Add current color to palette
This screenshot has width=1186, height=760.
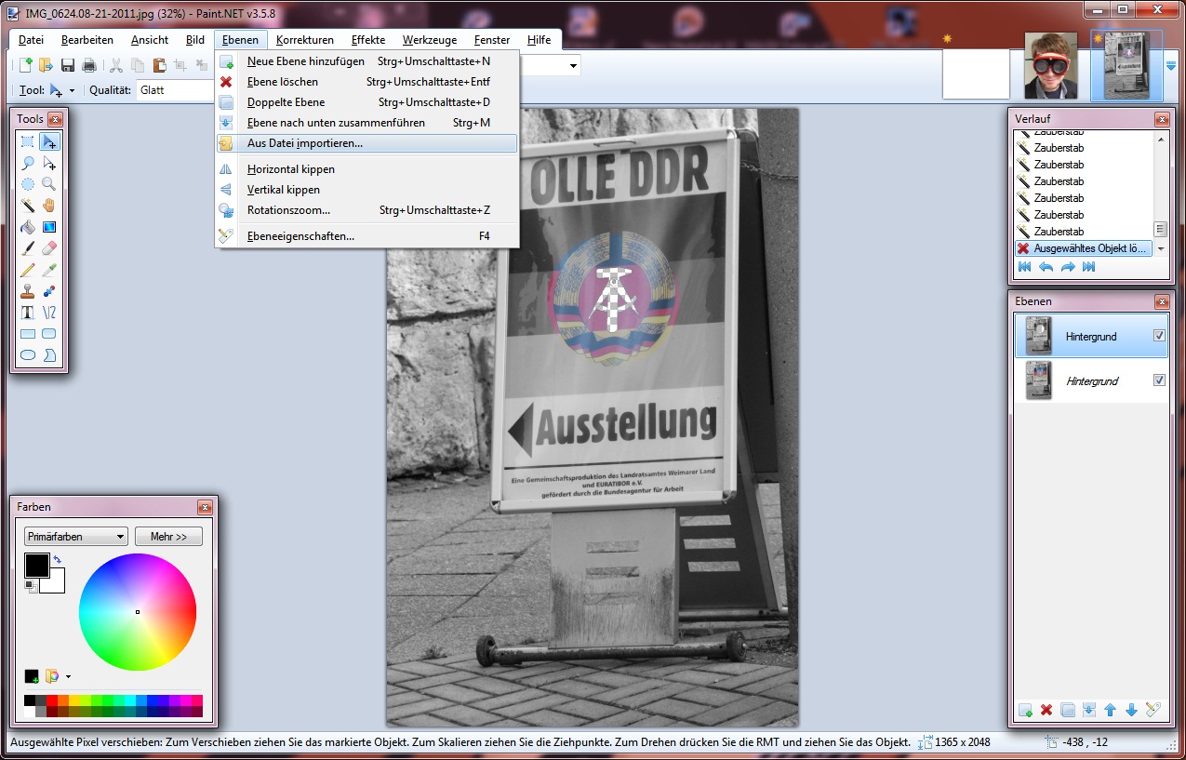[x=32, y=676]
